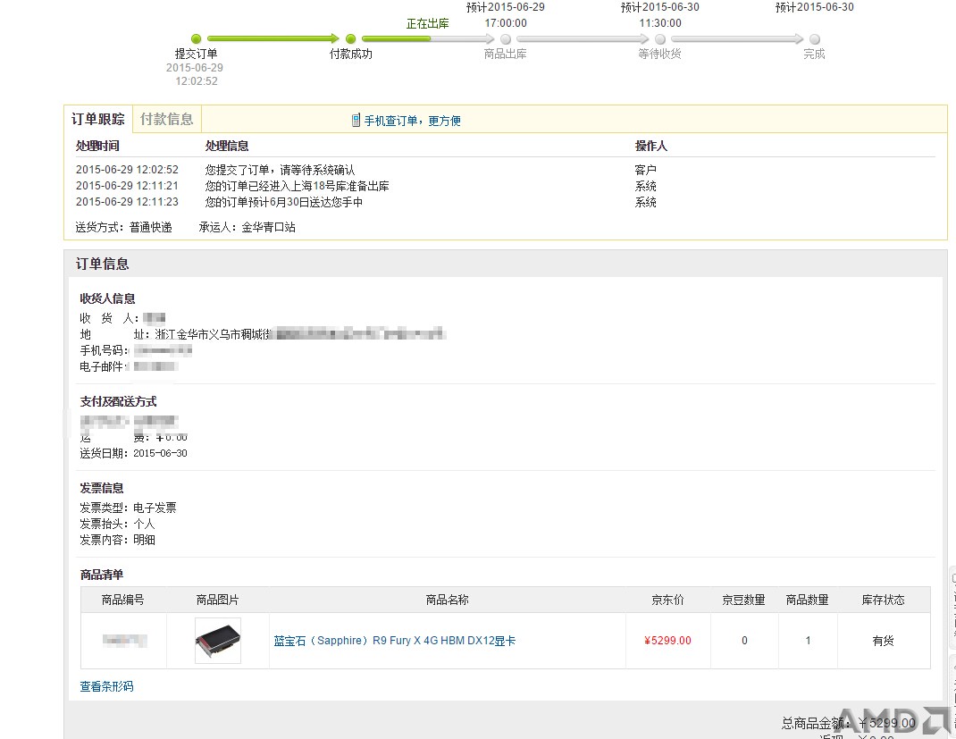Click the 库存状态 column header

(x=884, y=600)
